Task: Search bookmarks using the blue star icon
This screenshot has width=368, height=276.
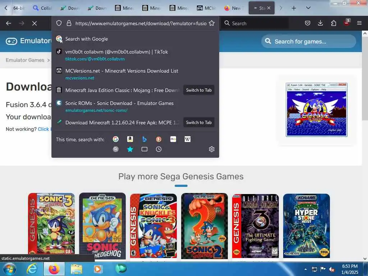Action: pyautogui.click(x=130, y=149)
